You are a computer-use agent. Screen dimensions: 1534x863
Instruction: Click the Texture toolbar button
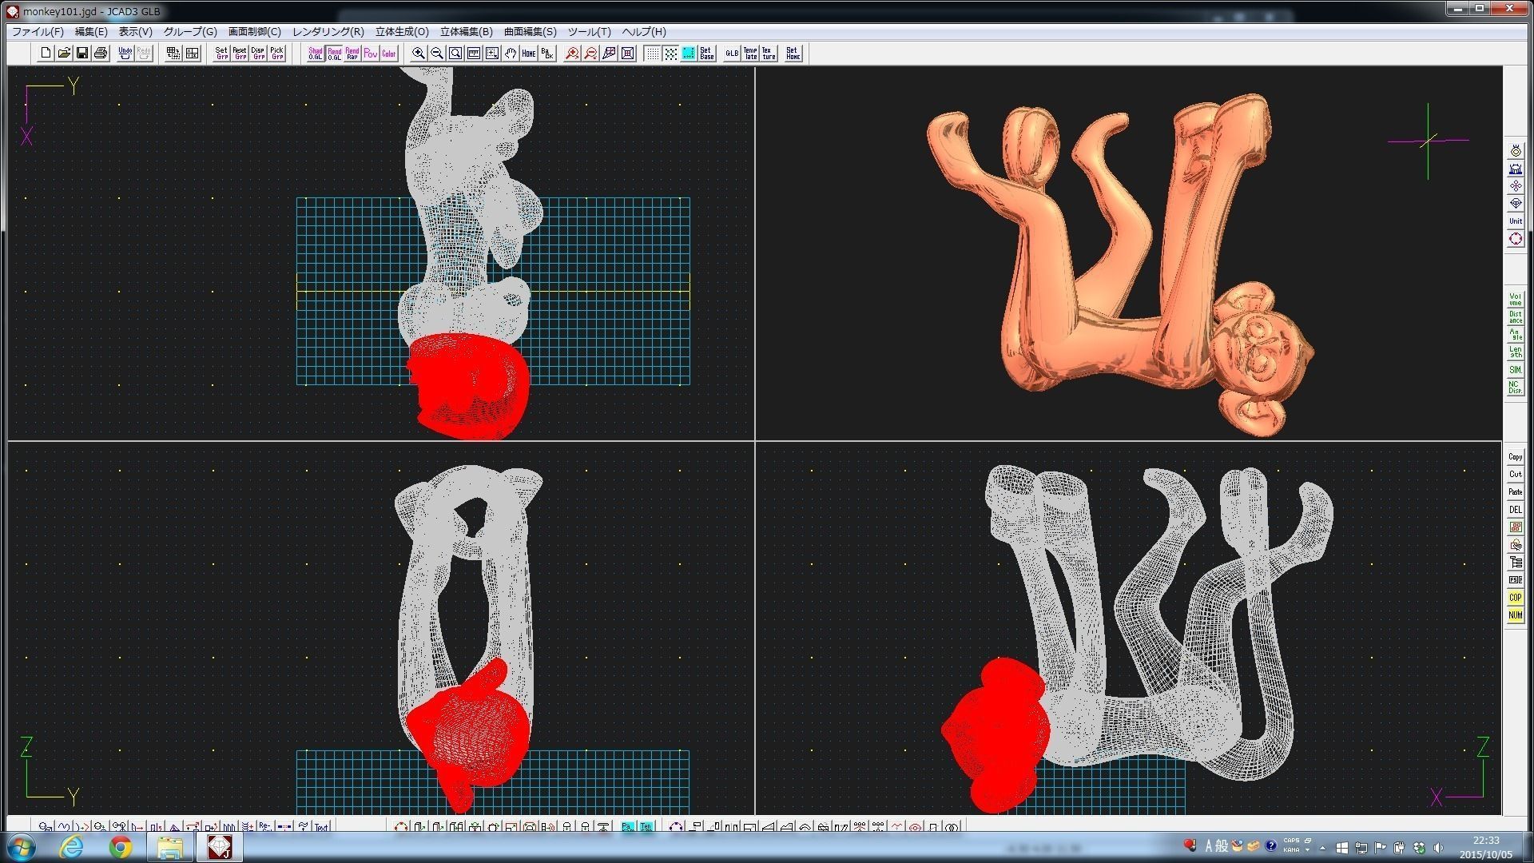[769, 54]
